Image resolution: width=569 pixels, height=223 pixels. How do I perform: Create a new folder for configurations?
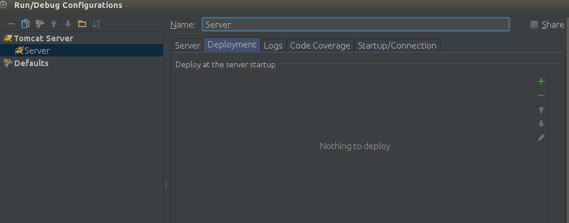(82, 24)
